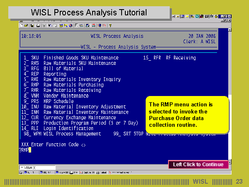The height and width of the screenshot is (187, 249).
Task: Select menu line 9 PRS MRP Schedule
Action: pyautogui.click(x=49, y=101)
